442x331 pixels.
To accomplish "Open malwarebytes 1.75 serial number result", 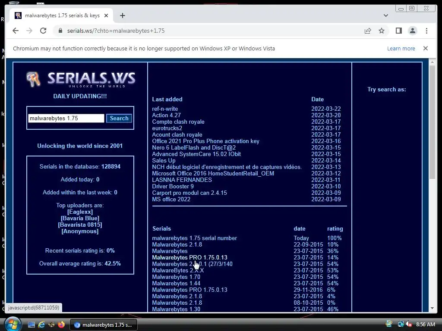I will [x=195, y=238].
